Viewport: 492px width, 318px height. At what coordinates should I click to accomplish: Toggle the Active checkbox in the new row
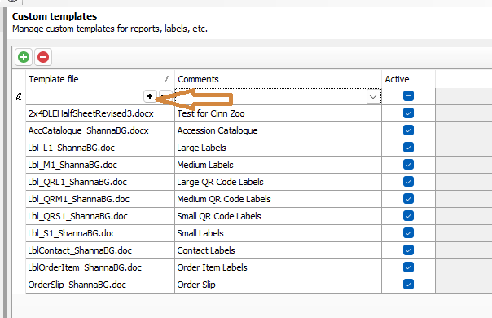408,96
